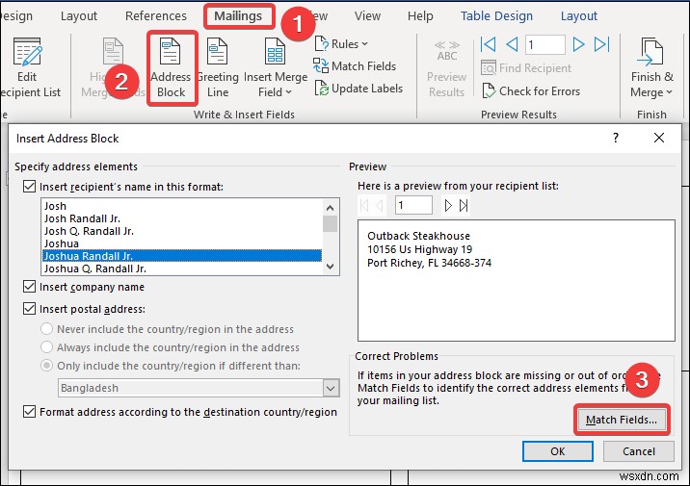Show next recipient in dialog preview
Image resolution: width=690 pixels, height=486 pixels.
tap(448, 205)
